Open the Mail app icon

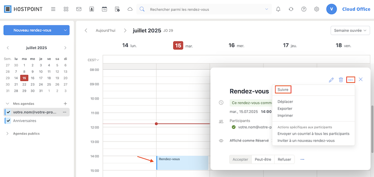point(79,9)
